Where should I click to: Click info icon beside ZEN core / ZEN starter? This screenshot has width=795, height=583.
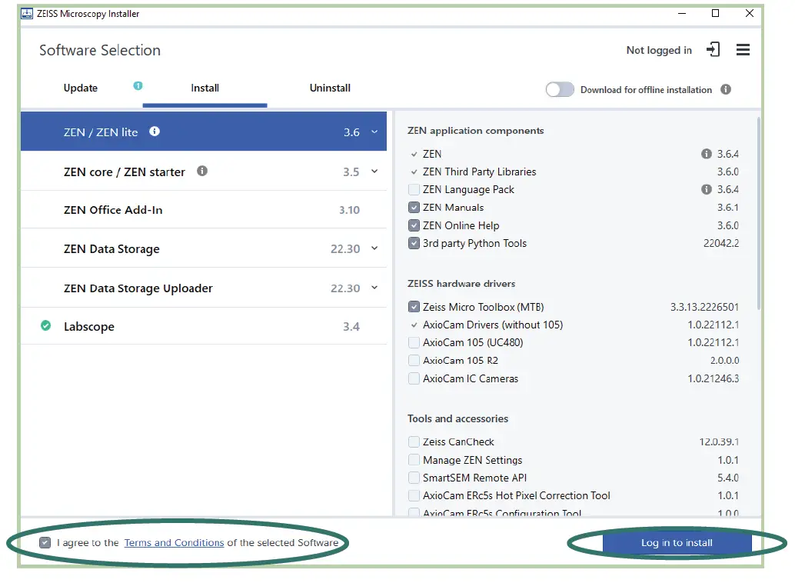(x=202, y=171)
